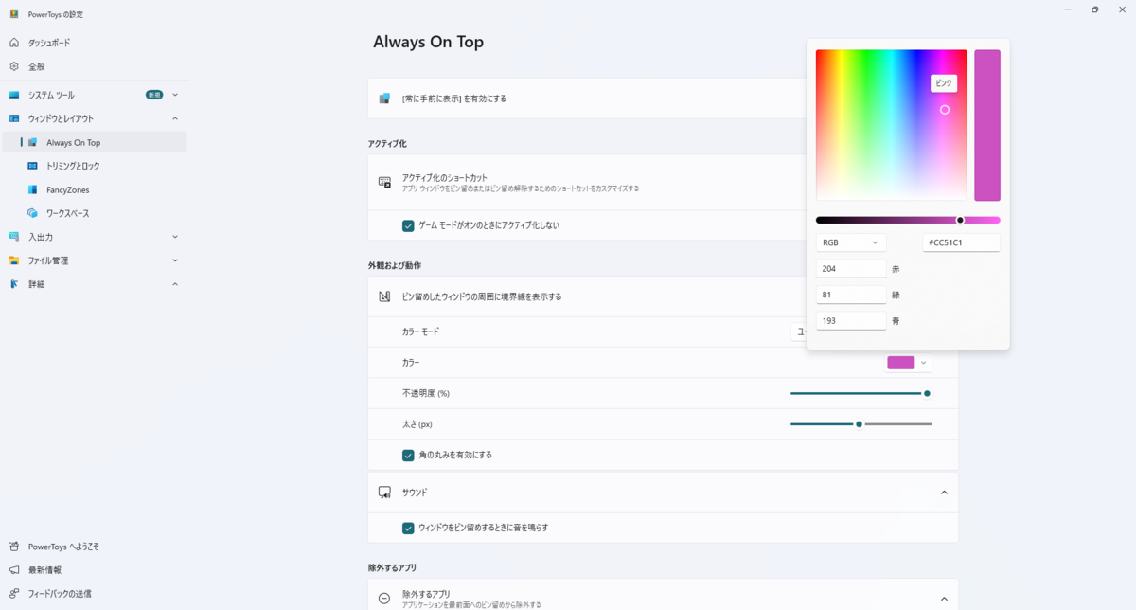Click the ワークスペース icon
Viewport: 1136px width, 610px height.
pyautogui.click(x=33, y=213)
